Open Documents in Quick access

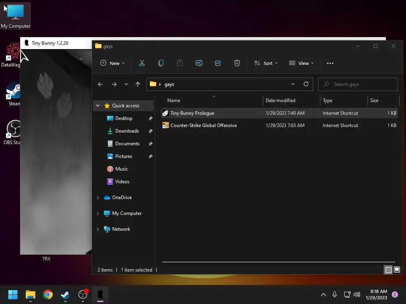pos(127,143)
